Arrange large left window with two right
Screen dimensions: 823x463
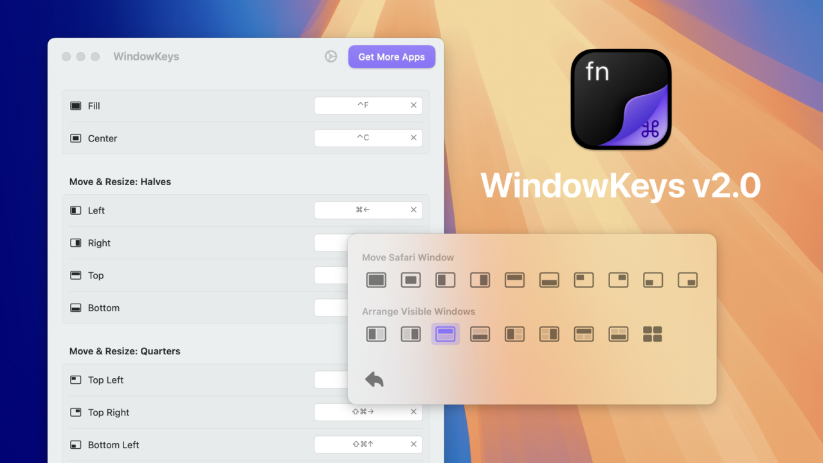point(514,334)
